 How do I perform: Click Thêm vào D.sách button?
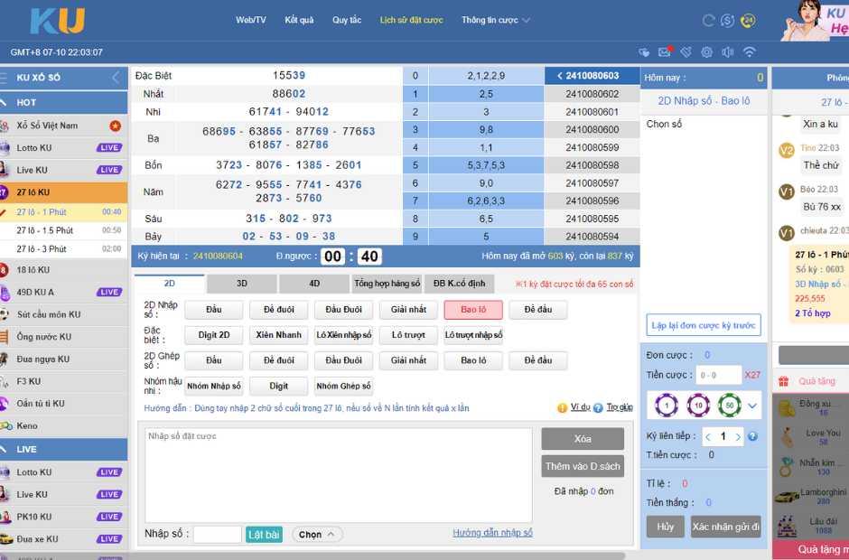583,466
